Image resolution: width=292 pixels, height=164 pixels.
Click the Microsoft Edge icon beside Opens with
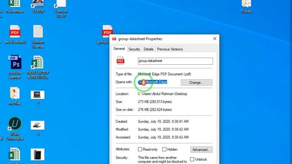tap(141, 82)
